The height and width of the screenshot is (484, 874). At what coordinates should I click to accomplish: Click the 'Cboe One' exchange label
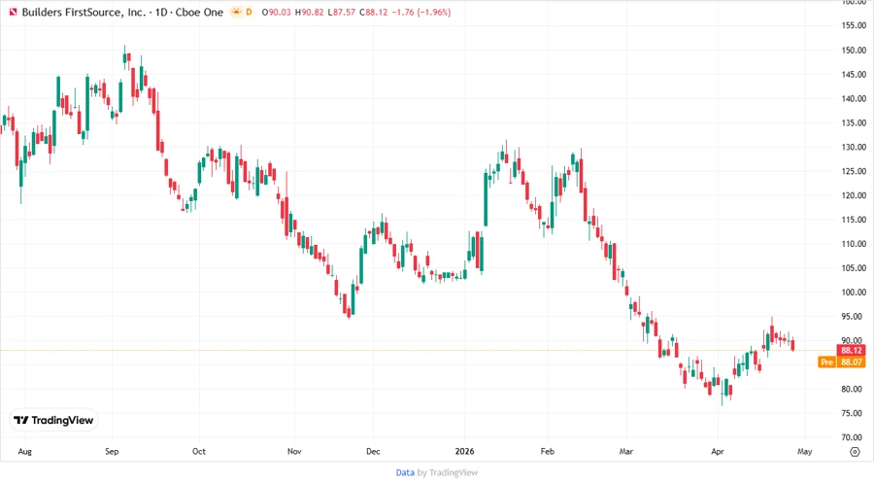pyautogui.click(x=199, y=12)
